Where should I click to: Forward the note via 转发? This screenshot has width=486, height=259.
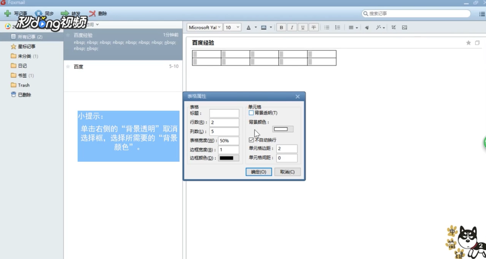pos(72,13)
